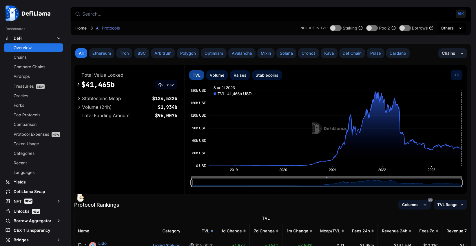Select the All chains filter

(x=81, y=53)
